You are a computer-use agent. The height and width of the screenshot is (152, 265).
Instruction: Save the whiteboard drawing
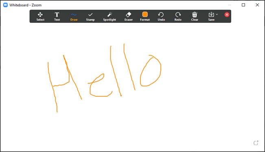tap(211, 17)
